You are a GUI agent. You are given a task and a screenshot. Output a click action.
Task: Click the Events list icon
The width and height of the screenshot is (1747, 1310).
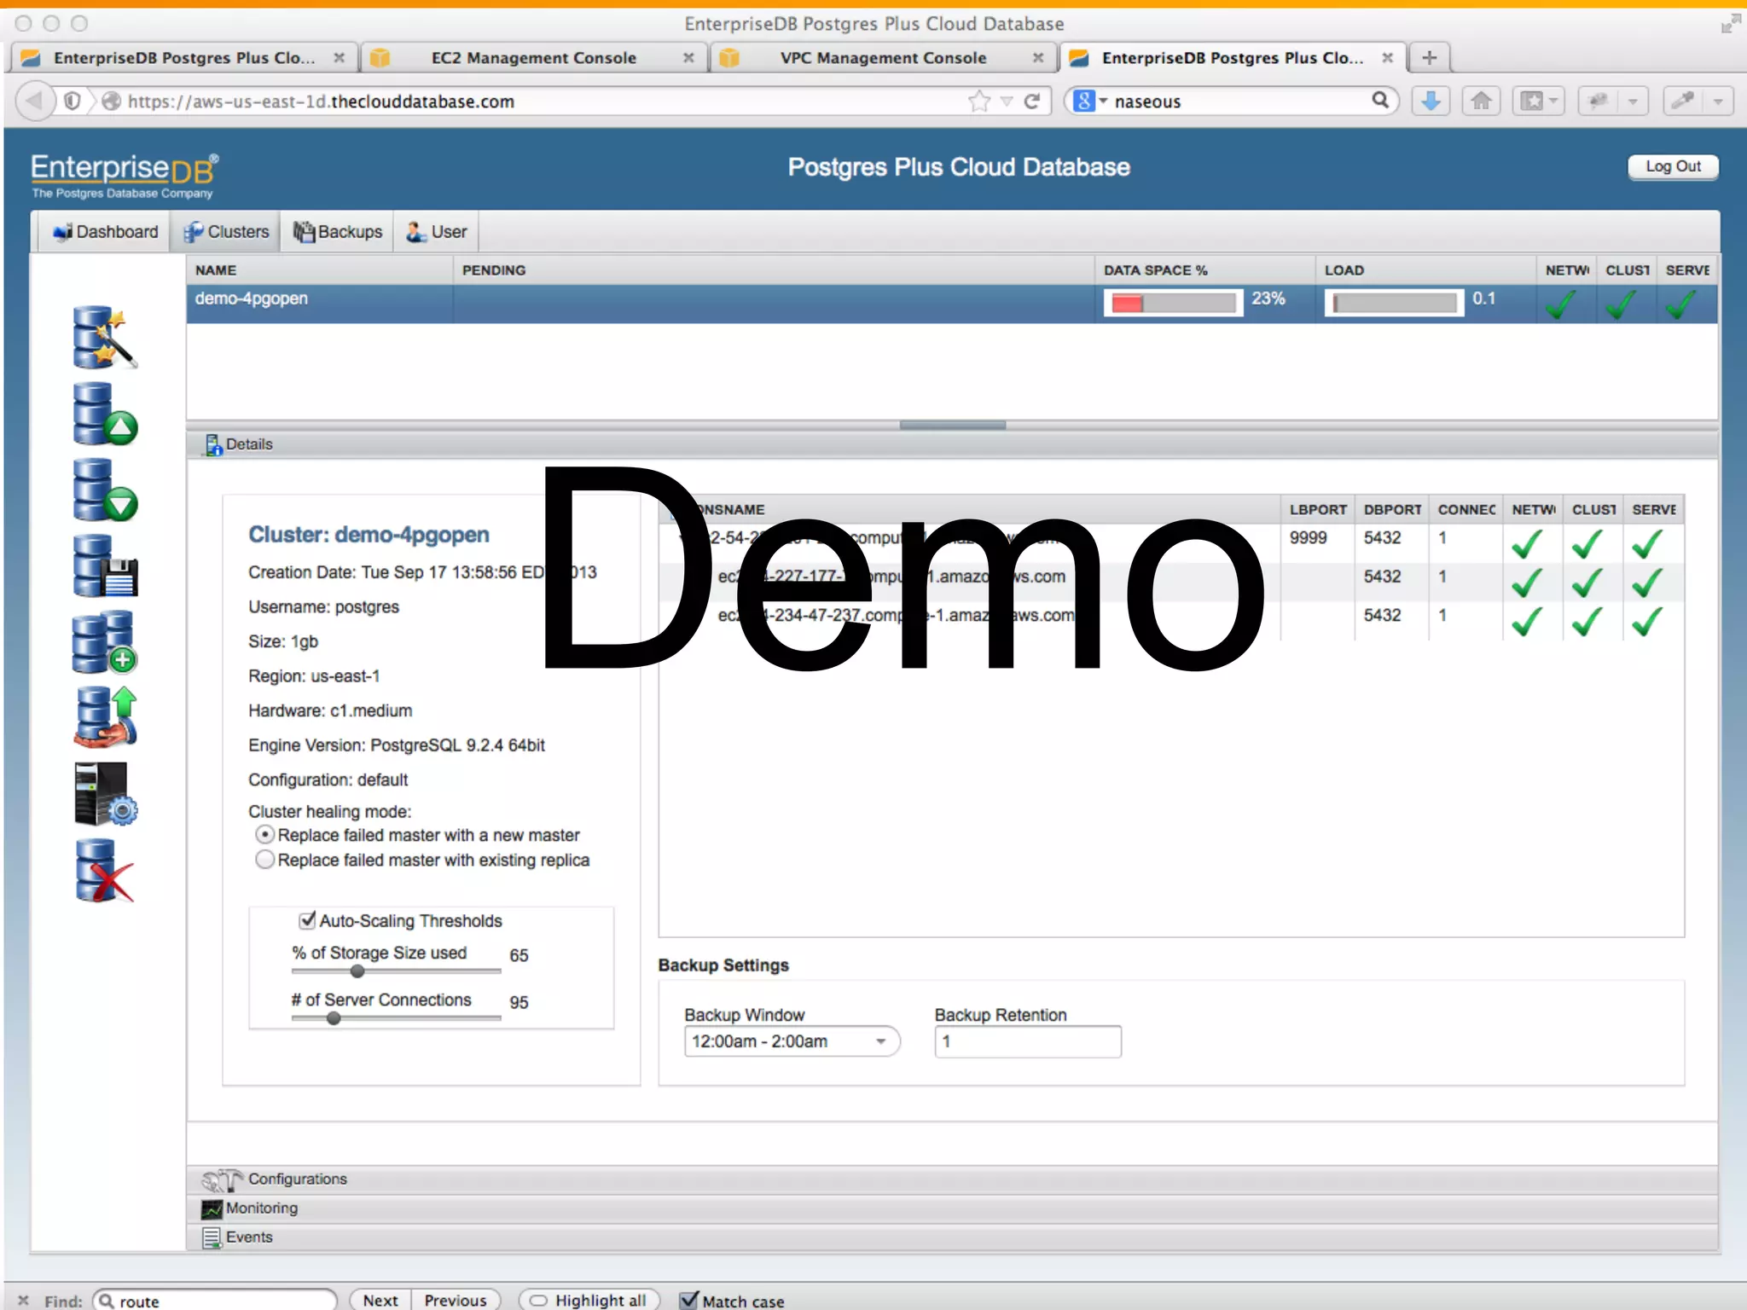click(x=212, y=1238)
